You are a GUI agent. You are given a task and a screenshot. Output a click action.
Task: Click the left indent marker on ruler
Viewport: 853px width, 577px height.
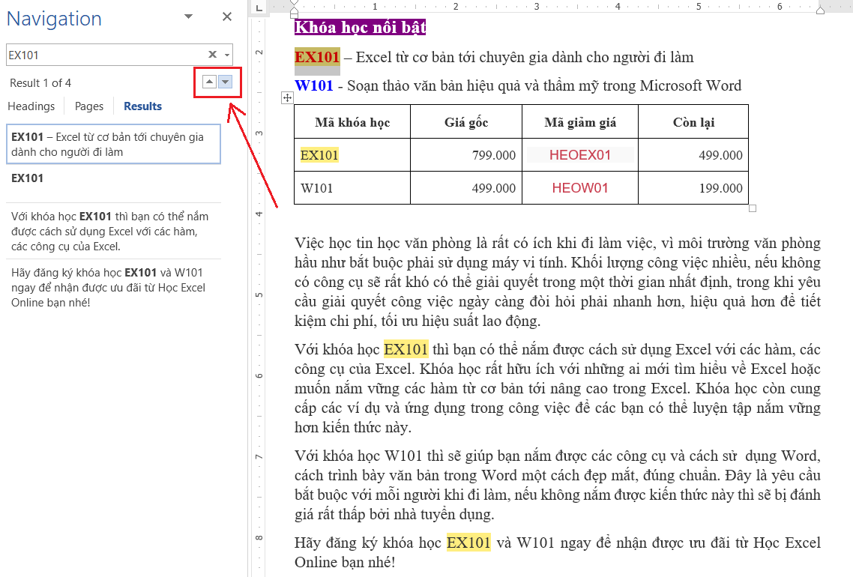pos(294,9)
